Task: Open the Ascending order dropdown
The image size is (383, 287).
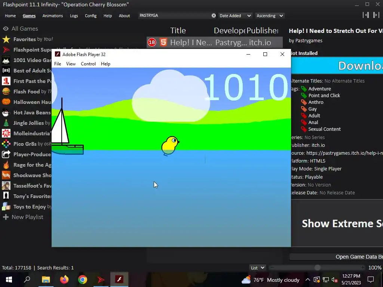Action: (270, 16)
